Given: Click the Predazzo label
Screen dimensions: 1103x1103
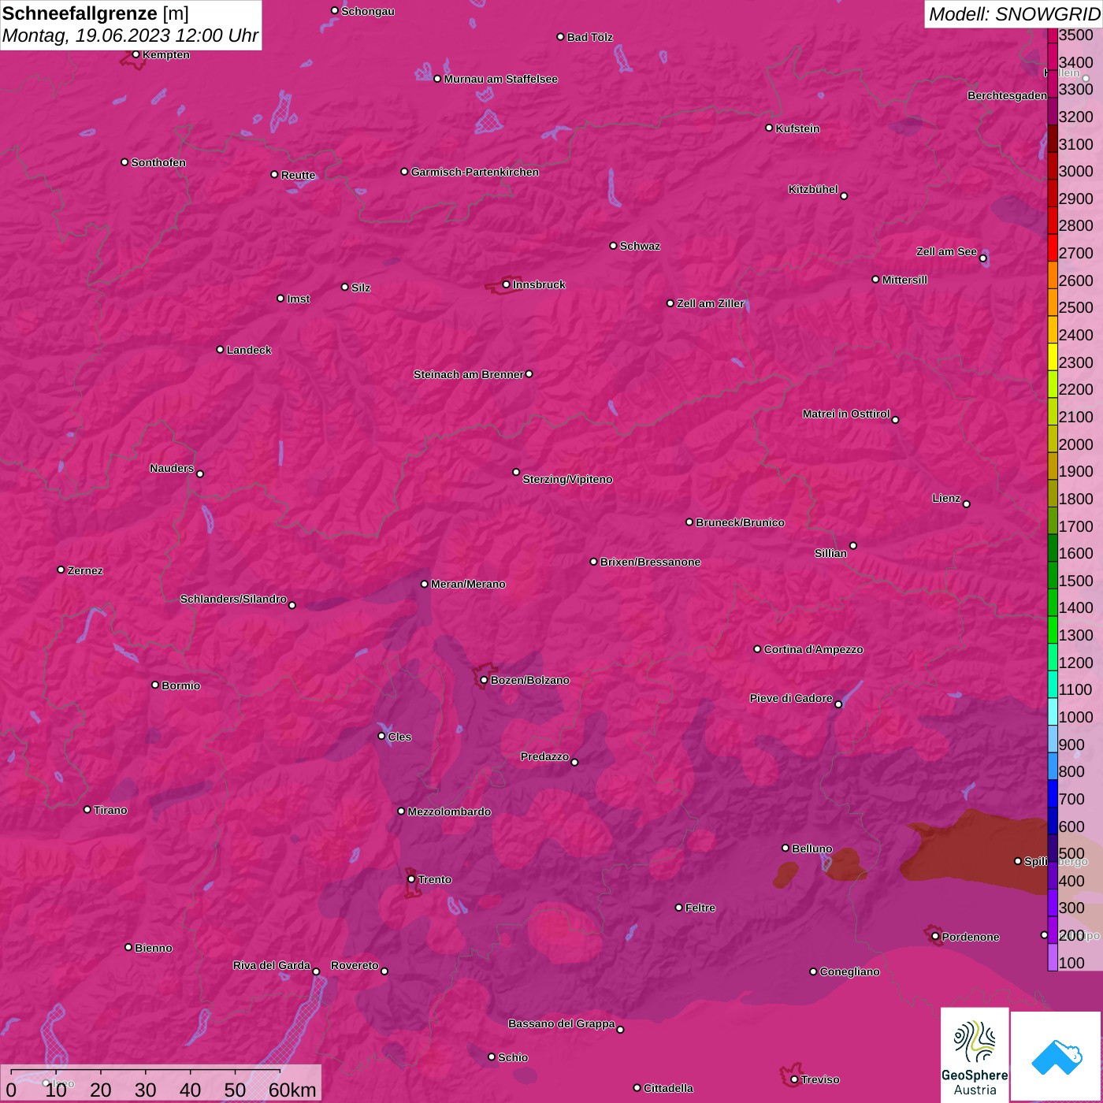Looking at the screenshot, I should click(544, 756).
